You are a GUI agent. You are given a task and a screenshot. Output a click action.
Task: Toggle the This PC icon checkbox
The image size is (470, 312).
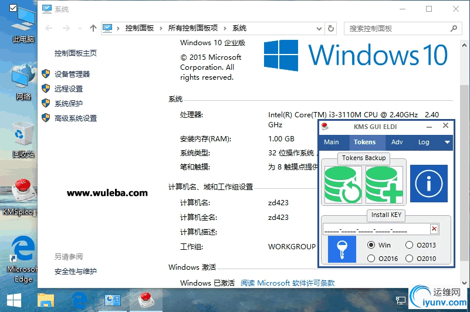coord(13,8)
